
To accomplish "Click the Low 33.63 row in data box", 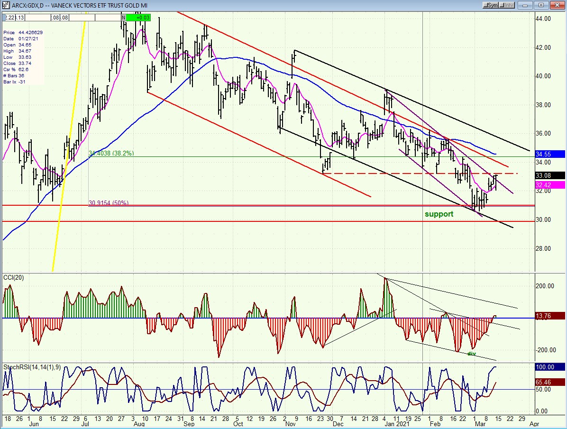I will (18, 57).
